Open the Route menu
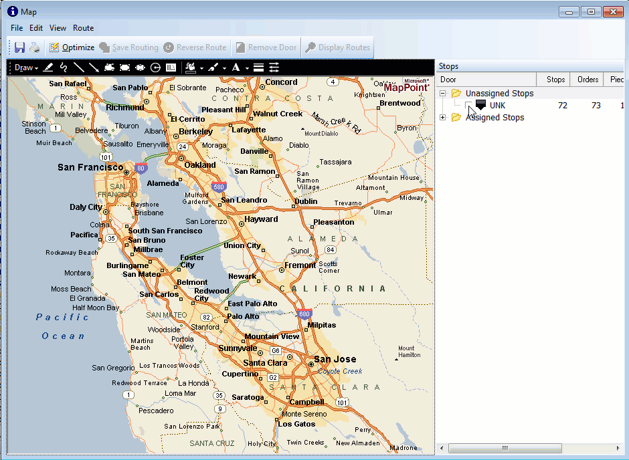The height and width of the screenshot is (460, 629). pos(84,28)
